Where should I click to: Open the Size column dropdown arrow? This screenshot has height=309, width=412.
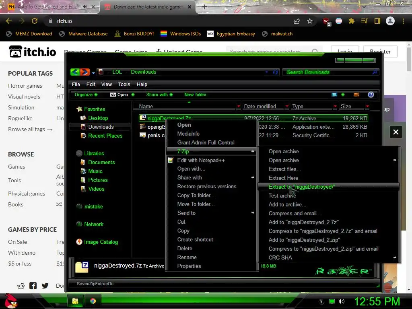point(367,106)
